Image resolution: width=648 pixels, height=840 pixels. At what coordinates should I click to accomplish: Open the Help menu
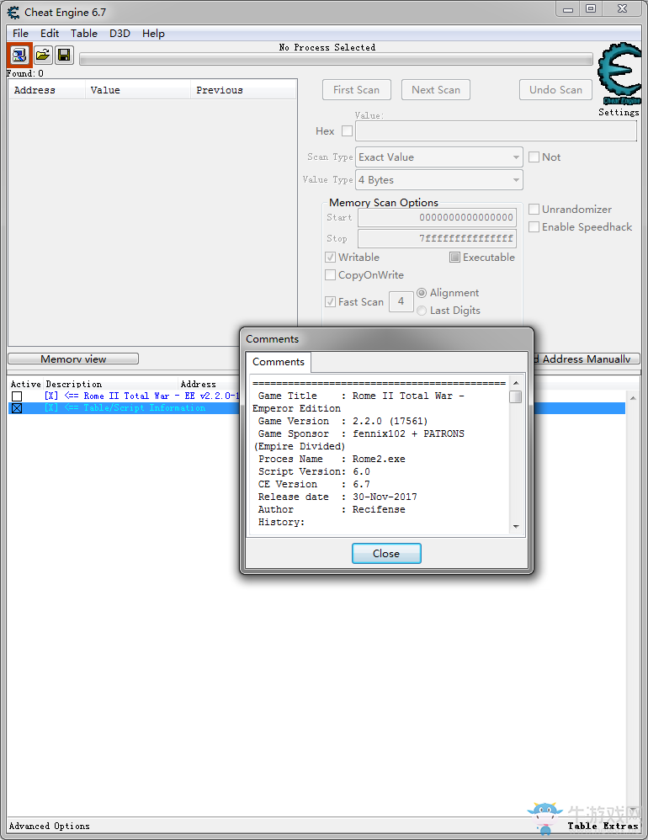[x=153, y=33]
